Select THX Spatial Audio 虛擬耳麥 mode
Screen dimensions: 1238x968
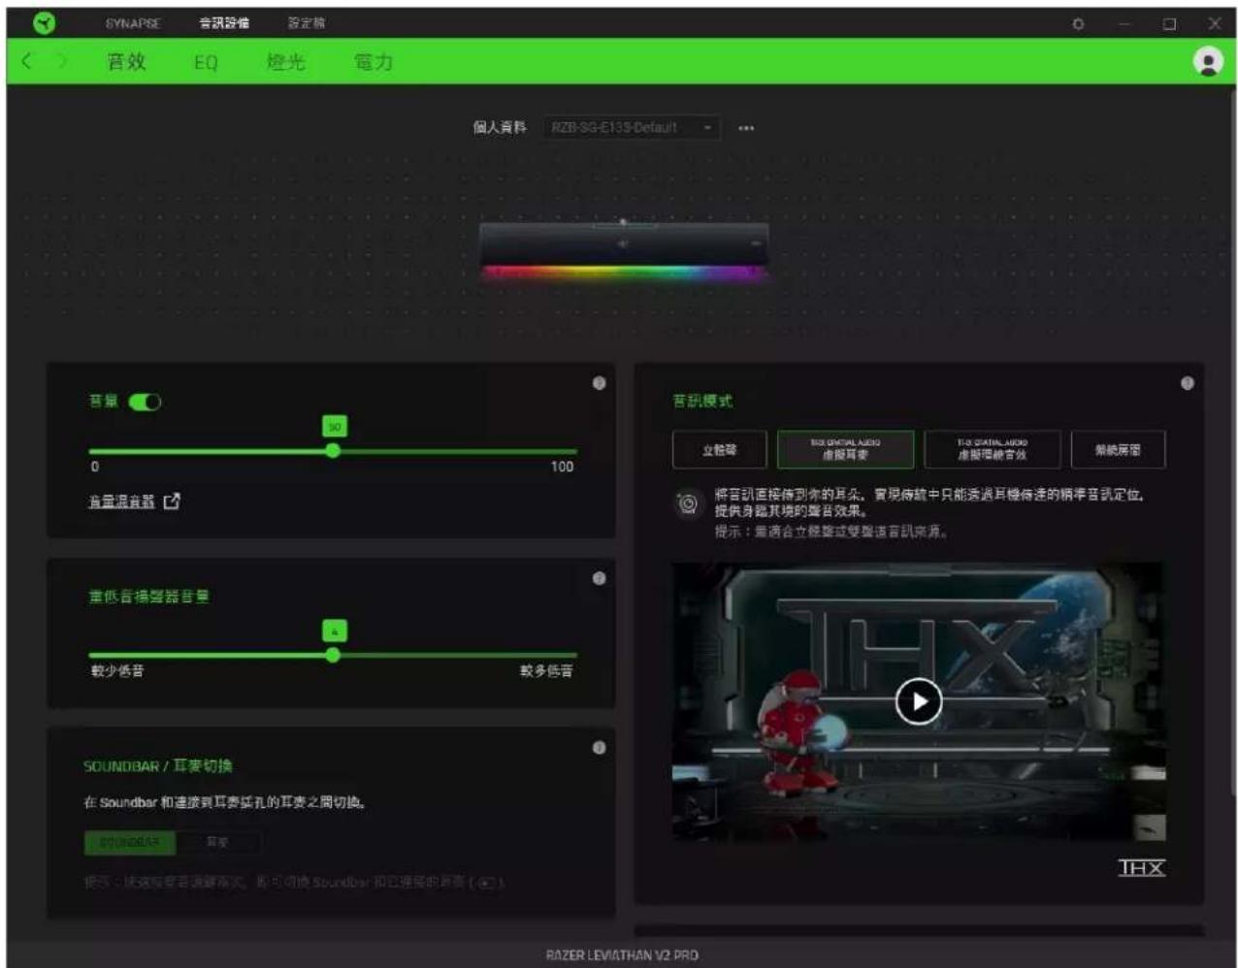pyautogui.click(x=845, y=449)
